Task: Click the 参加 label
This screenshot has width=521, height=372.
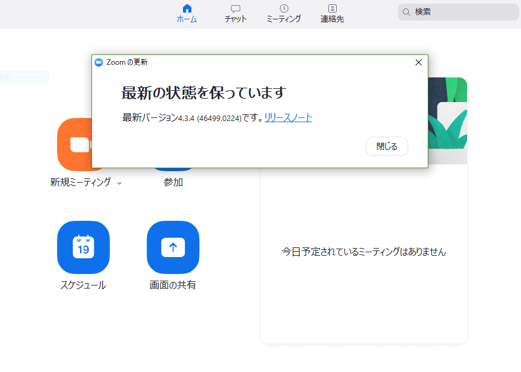Action: (x=173, y=182)
